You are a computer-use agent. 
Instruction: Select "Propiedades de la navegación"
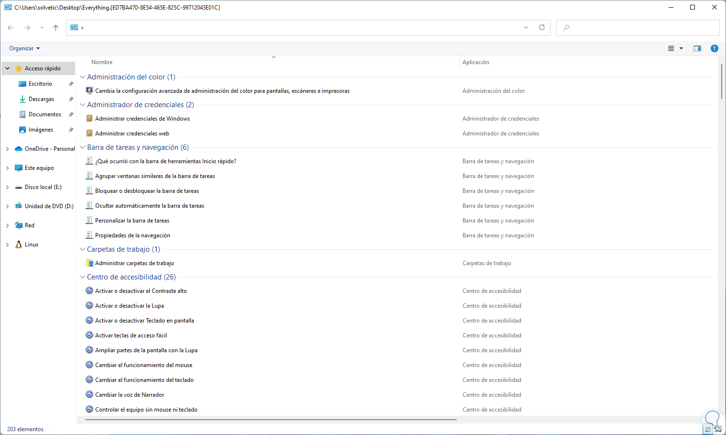coord(132,235)
